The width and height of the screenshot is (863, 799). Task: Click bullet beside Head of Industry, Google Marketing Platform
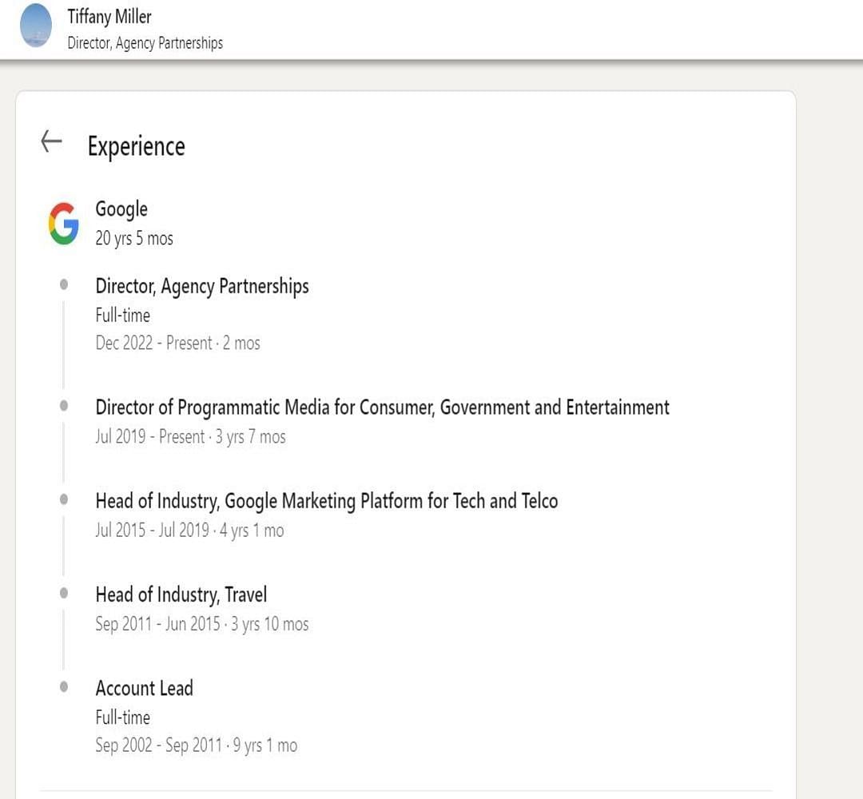[64, 499]
